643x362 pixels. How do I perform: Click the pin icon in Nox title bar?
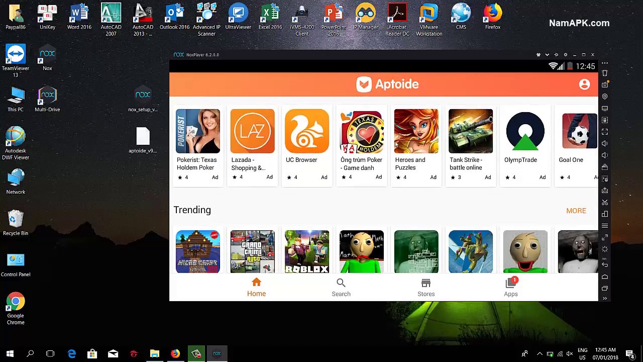pos(556,55)
